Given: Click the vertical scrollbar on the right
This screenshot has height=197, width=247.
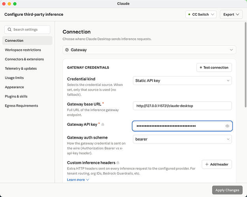Looking at the screenshot, I should tap(245, 65).
